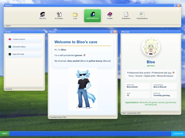Click the YouTube icon in Socials
This screenshot has width=185, height=138.
tap(10, 39)
